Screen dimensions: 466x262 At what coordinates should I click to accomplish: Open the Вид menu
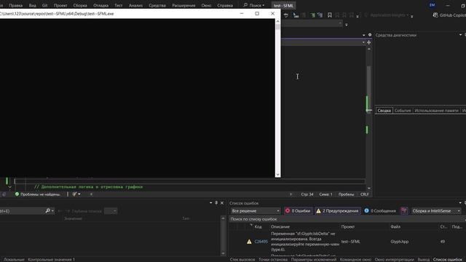pos(32,5)
